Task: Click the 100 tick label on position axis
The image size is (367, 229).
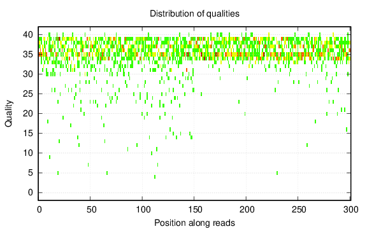Action: coord(143,209)
